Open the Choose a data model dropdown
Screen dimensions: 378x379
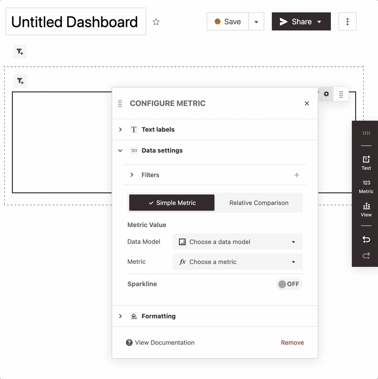click(x=238, y=242)
